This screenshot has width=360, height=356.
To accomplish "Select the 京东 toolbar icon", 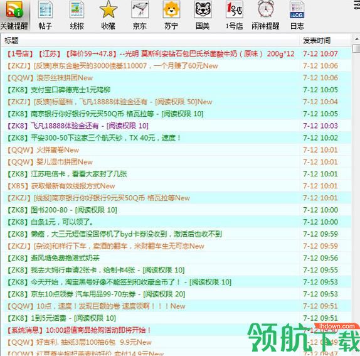I will point(140,16).
